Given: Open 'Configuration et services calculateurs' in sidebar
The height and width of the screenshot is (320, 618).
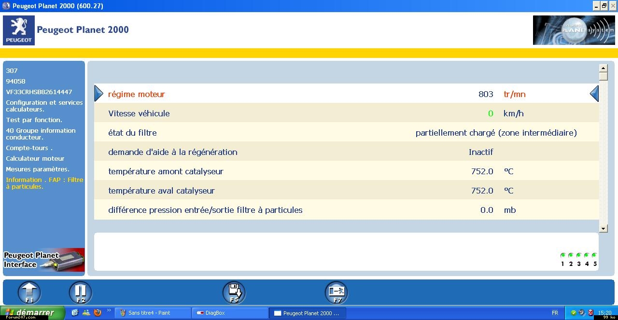Looking at the screenshot, I should click(44, 106).
